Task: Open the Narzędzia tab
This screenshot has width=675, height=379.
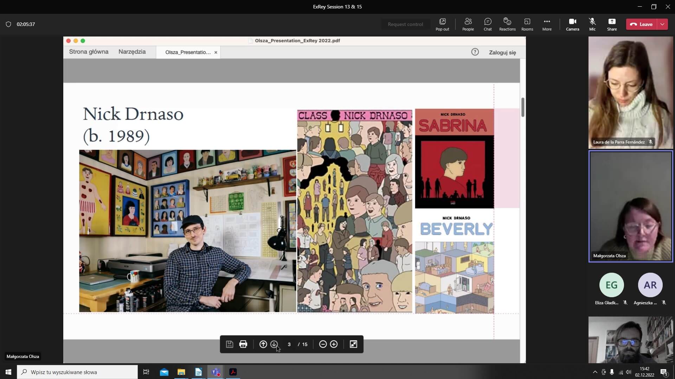Action: pos(132,52)
